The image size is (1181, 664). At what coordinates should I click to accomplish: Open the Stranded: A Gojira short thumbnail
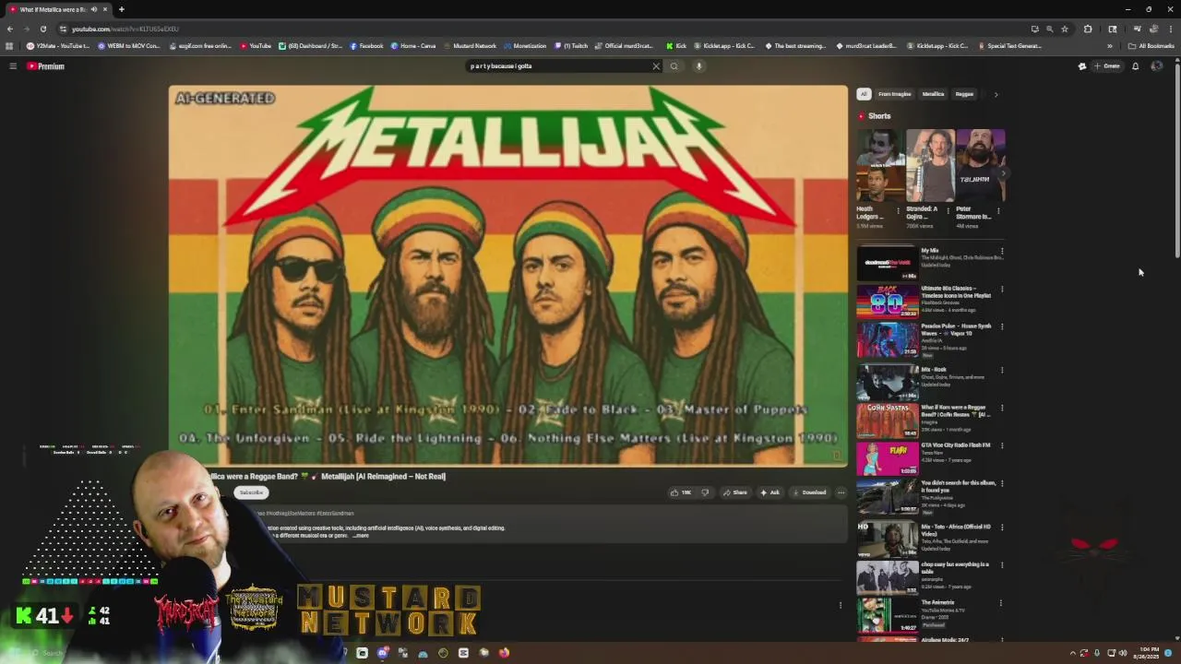pos(930,165)
